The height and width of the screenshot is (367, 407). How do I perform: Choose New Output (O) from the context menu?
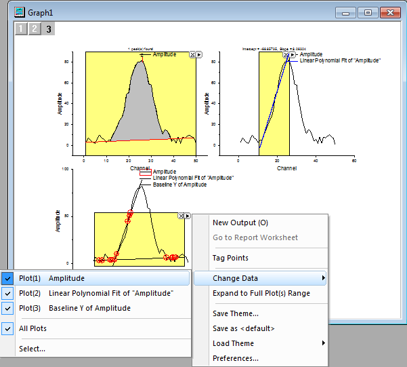click(240, 223)
